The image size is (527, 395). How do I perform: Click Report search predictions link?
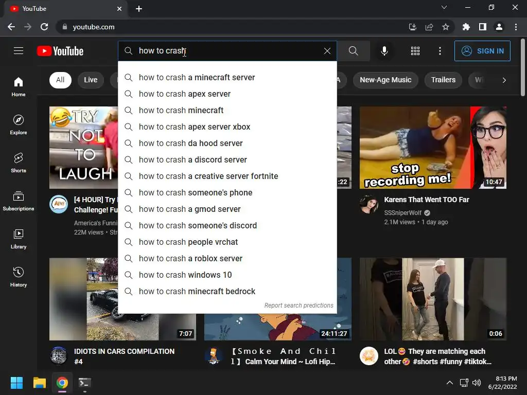click(x=298, y=306)
